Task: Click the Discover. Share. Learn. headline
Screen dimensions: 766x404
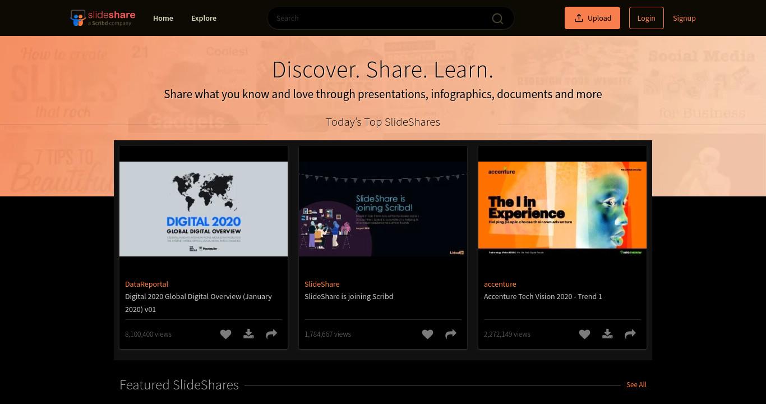Action: click(x=383, y=70)
